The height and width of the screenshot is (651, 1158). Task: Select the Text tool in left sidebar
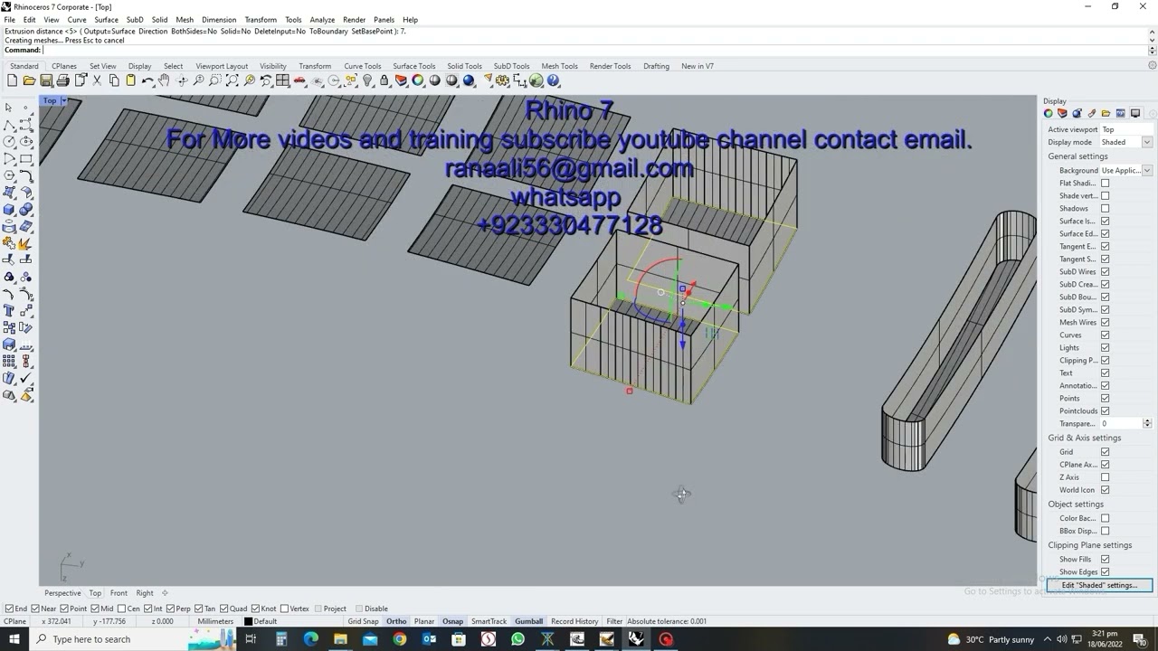point(9,310)
